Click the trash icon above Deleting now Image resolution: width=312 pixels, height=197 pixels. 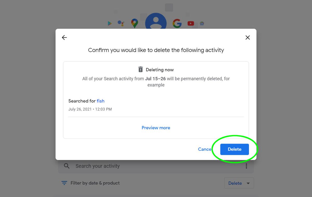140,69
